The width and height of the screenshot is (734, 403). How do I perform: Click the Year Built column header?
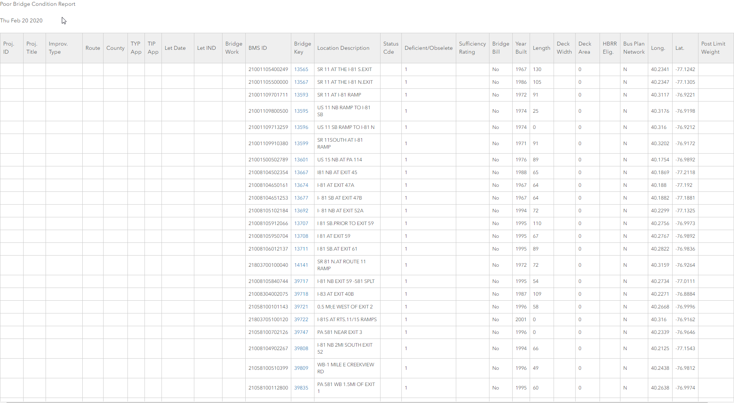[521, 48]
